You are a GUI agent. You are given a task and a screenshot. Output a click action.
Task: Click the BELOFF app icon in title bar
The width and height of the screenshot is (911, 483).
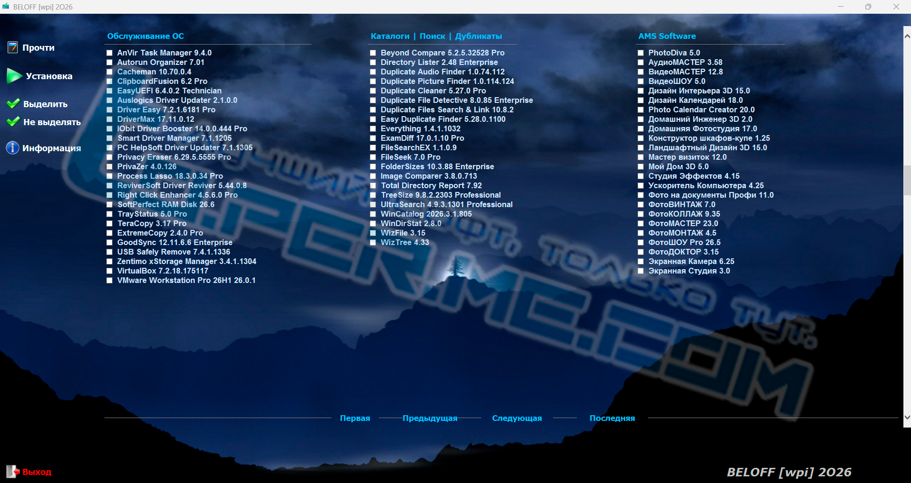(6, 7)
